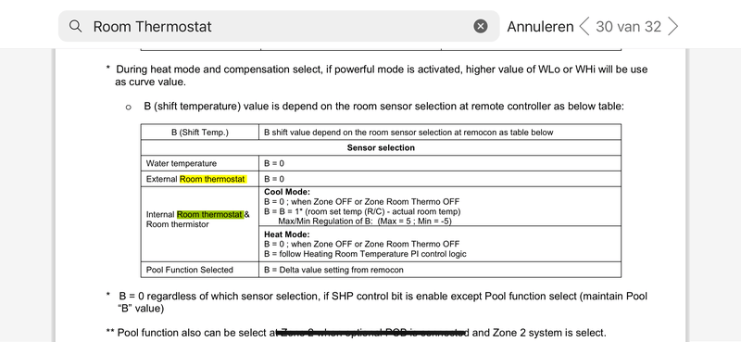Click the 'Room Thermostat' search input field

pos(279,26)
